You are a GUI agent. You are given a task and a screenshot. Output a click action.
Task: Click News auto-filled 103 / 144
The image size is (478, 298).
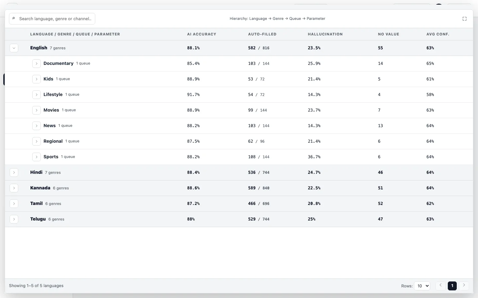pyautogui.click(x=259, y=126)
